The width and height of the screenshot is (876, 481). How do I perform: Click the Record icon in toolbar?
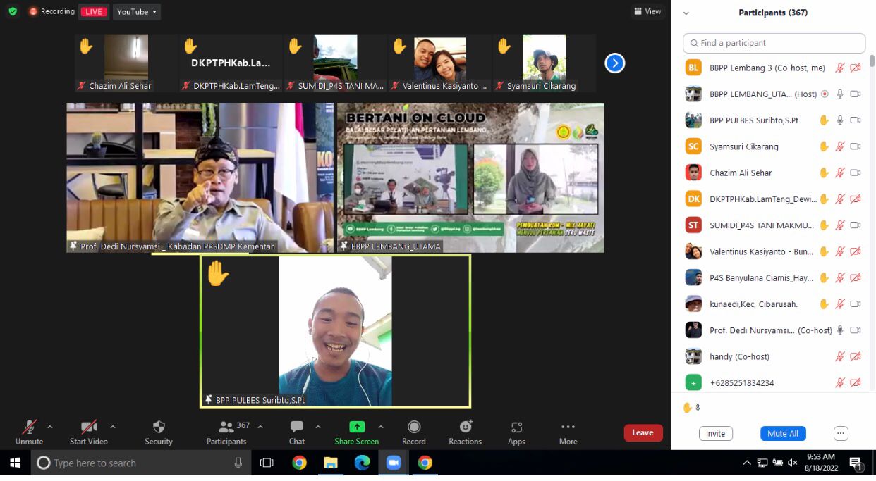pyautogui.click(x=414, y=427)
